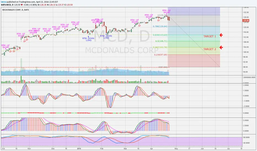The image size is (257, 151).
Task: Click the -1.0000 oscillator axis label
Action: [246, 101]
